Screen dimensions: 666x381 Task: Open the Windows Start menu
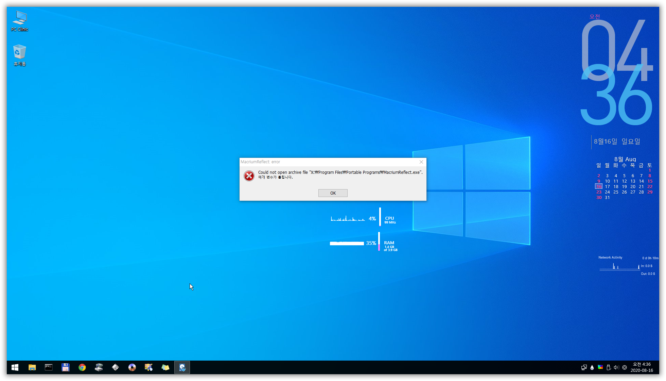point(15,367)
